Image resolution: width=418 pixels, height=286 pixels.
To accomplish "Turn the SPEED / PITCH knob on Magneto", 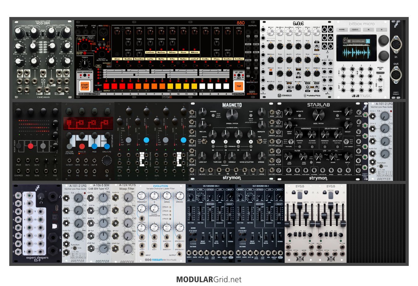I will pos(232,115).
